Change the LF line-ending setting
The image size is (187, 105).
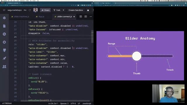tap(79, 104)
